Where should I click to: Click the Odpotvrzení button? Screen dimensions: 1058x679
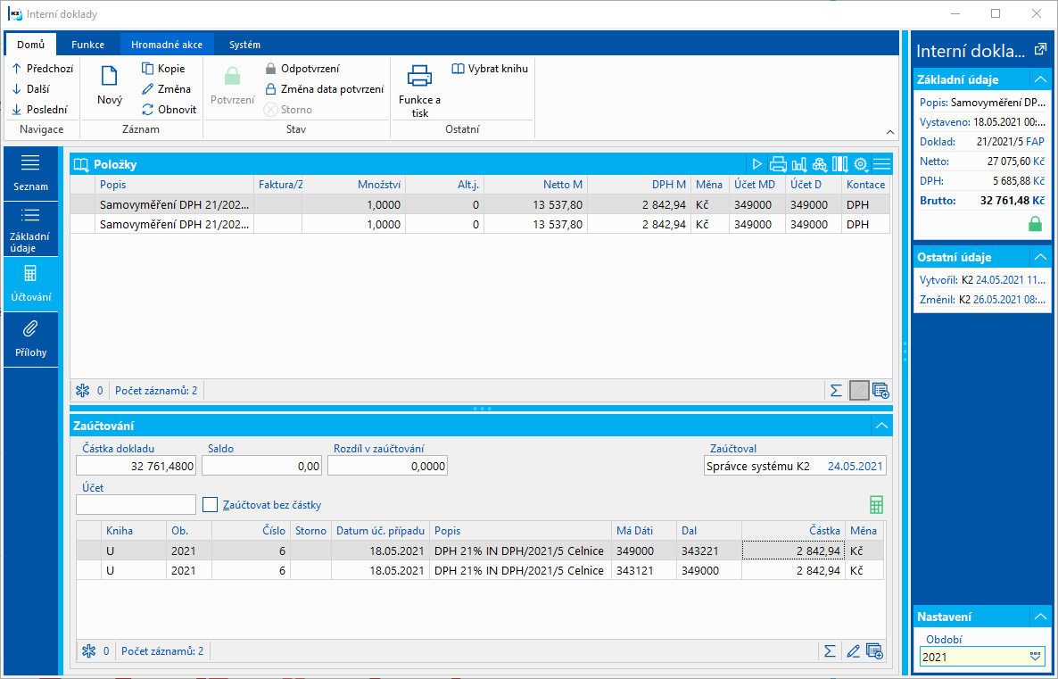pos(302,69)
